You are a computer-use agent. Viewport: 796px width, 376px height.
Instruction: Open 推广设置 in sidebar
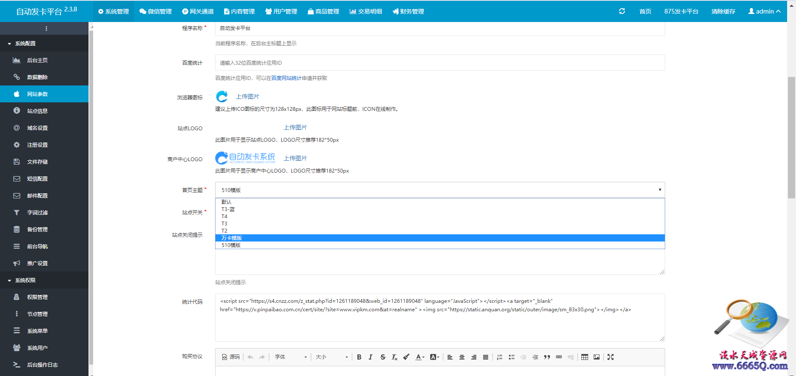(x=44, y=263)
